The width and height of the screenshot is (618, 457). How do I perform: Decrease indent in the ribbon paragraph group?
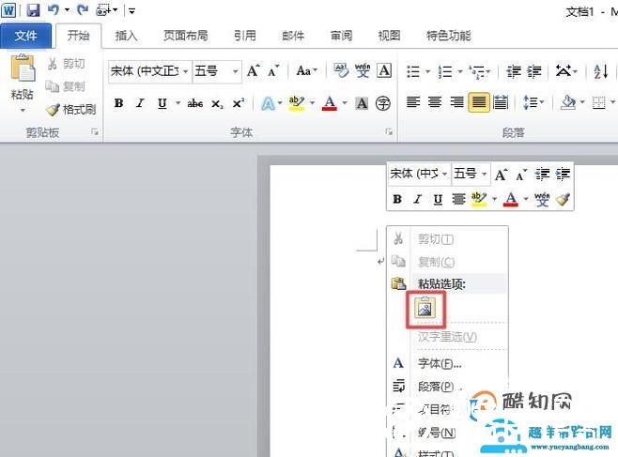[513, 71]
